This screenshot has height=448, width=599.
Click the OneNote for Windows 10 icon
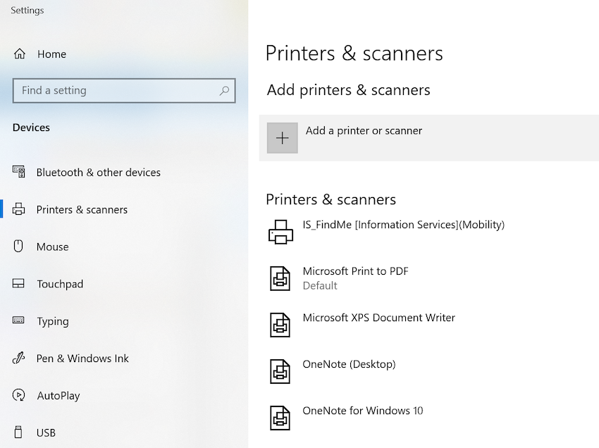click(x=280, y=418)
